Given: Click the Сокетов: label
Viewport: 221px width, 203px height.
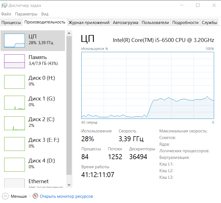Looking at the screenshot, I should tap(167, 138).
